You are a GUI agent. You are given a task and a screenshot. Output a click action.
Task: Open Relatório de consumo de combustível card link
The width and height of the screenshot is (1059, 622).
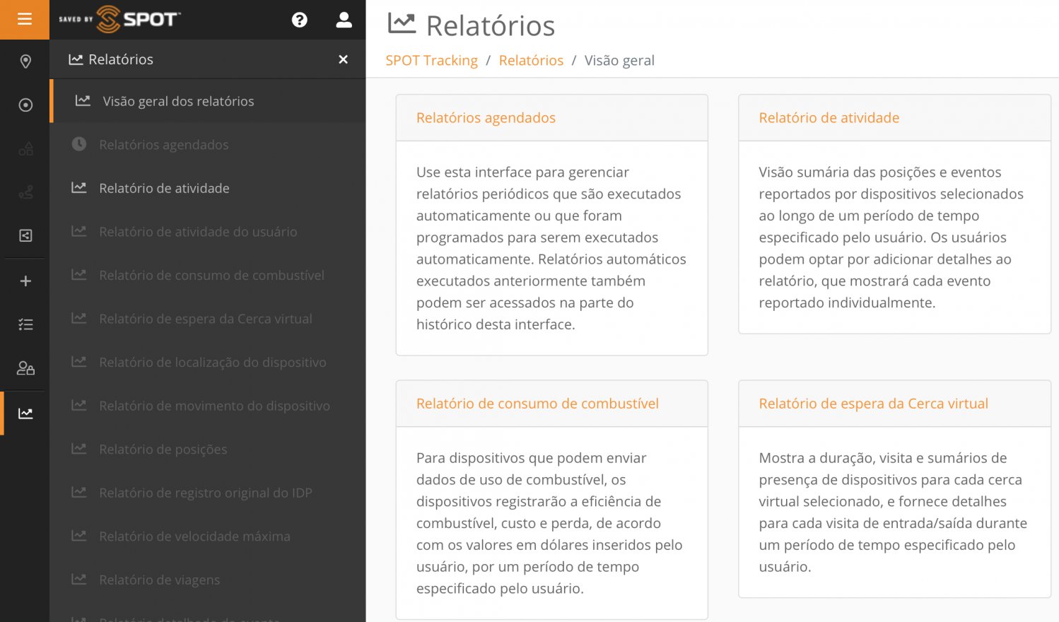537,404
